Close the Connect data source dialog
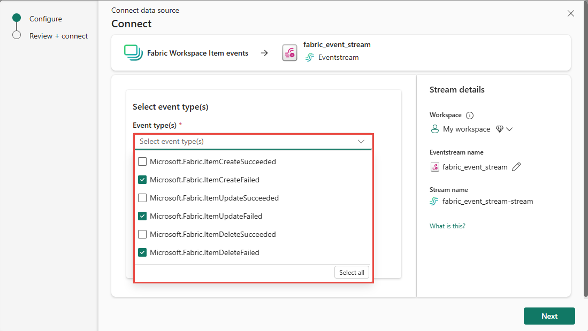Screen dimensions: 588x331 coord(571,13)
